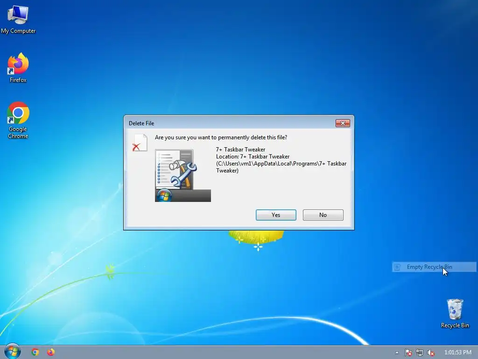The width and height of the screenshot is (478, 359).
Task: Select the Firefox desktop shortcut
Action: coord(18,68)
